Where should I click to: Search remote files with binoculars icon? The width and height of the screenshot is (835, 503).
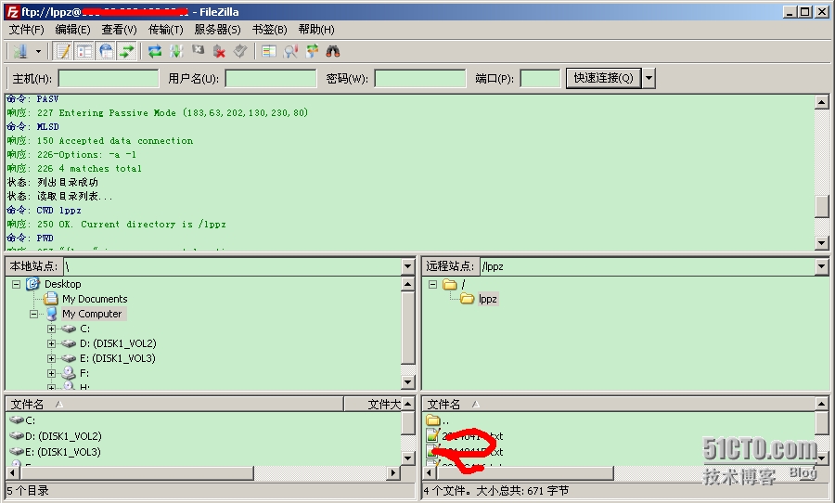pos(333,51)
